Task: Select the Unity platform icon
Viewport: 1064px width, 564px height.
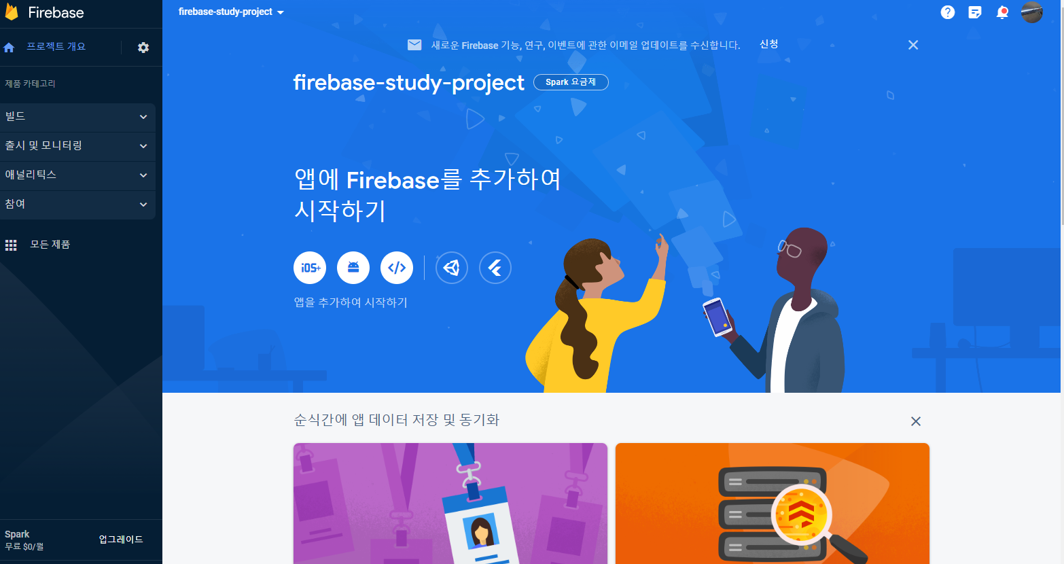Action: click(452, 268)
